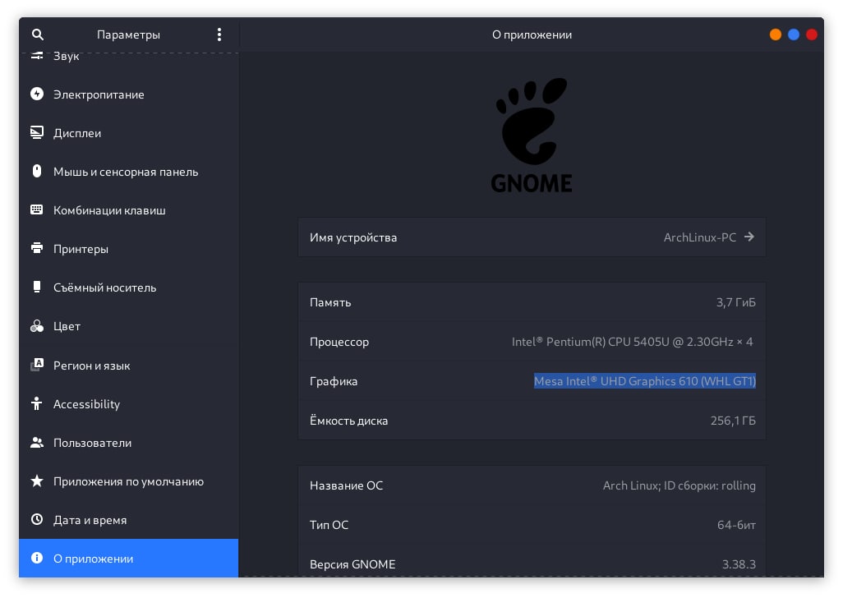Click the Arch Linux OS name value

(679, 485)
